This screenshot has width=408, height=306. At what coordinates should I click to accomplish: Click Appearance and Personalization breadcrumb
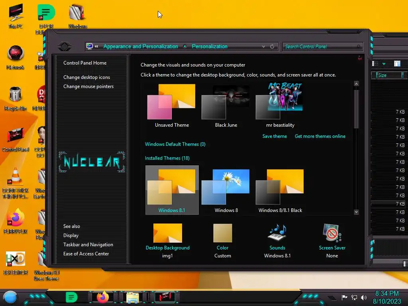click(x=141, y=46)
